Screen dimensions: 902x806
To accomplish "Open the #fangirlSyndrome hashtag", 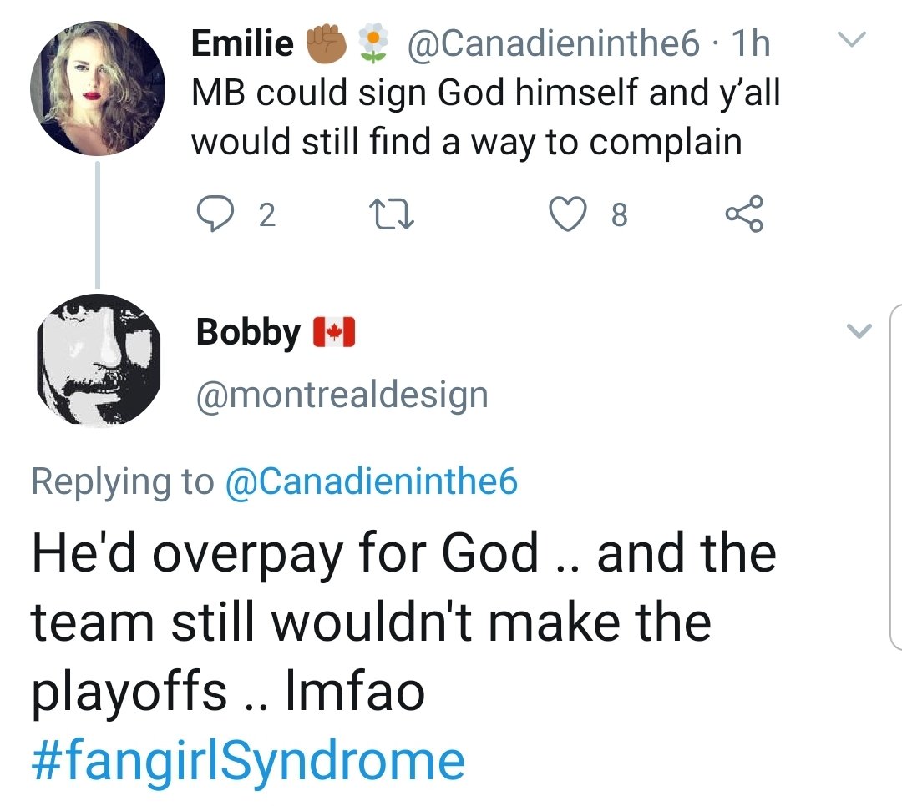I will tap(247, 761).
